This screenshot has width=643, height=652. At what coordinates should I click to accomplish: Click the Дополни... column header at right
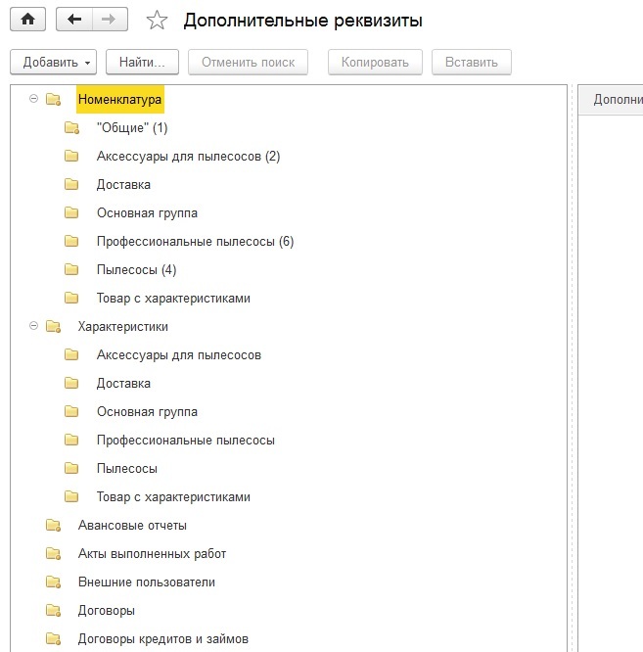(611, 100)
